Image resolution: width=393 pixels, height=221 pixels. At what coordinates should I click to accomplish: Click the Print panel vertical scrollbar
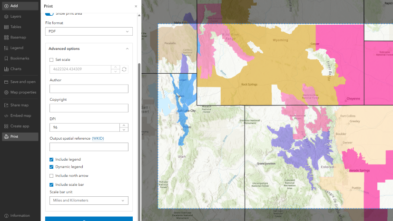coord(139,142)
